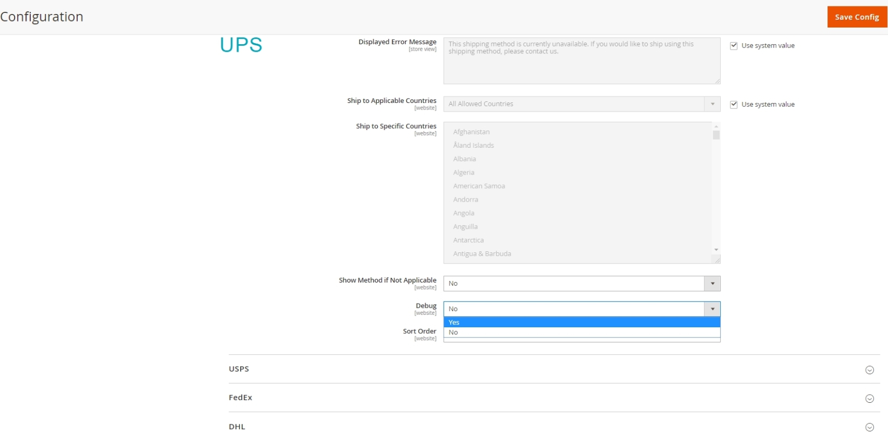The height and width of the screenshot is (433, 888).
Task: Select Afghanistan in the specific countries list
Action: point(471,132)
